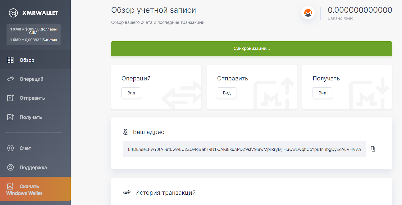The width and height of the screenshot is (402, 205).
Task: Click the Отправить card title
Action: point(233,79)
